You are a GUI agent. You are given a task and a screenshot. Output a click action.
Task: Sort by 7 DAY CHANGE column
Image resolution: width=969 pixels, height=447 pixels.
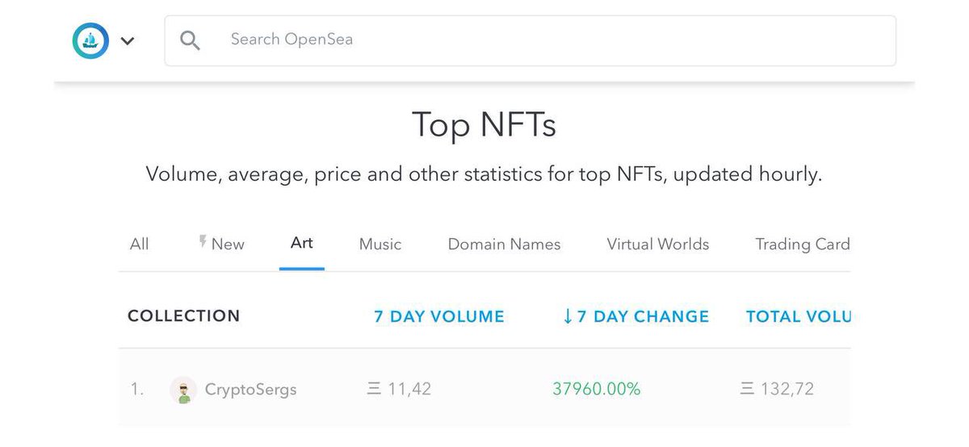(636, 317)
